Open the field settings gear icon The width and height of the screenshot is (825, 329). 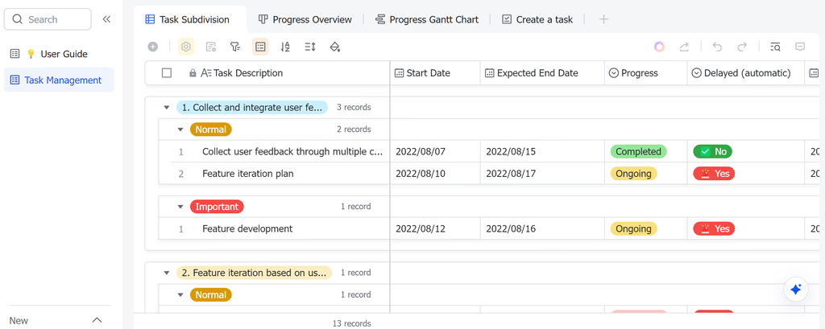186,47
